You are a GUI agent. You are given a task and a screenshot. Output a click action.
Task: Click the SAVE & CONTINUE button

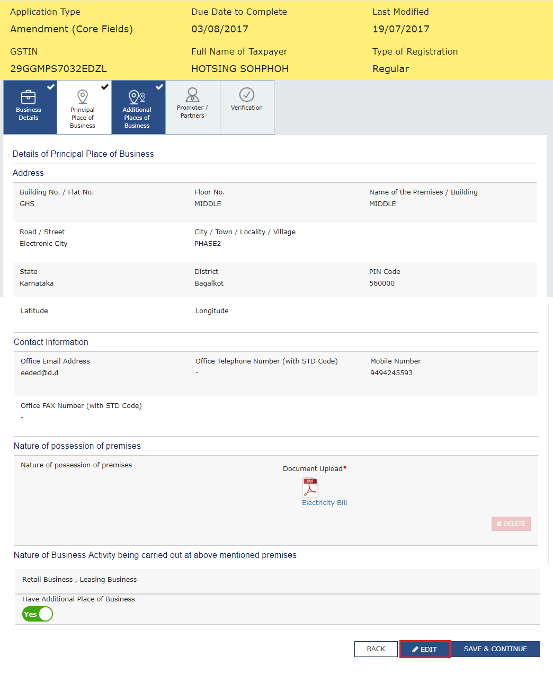coord(495,649)
